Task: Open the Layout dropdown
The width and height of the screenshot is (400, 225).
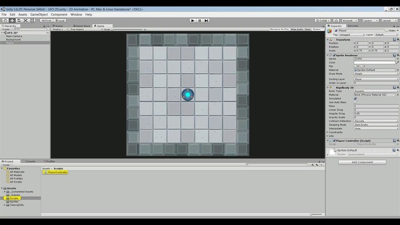Action: tap(389, 21)
